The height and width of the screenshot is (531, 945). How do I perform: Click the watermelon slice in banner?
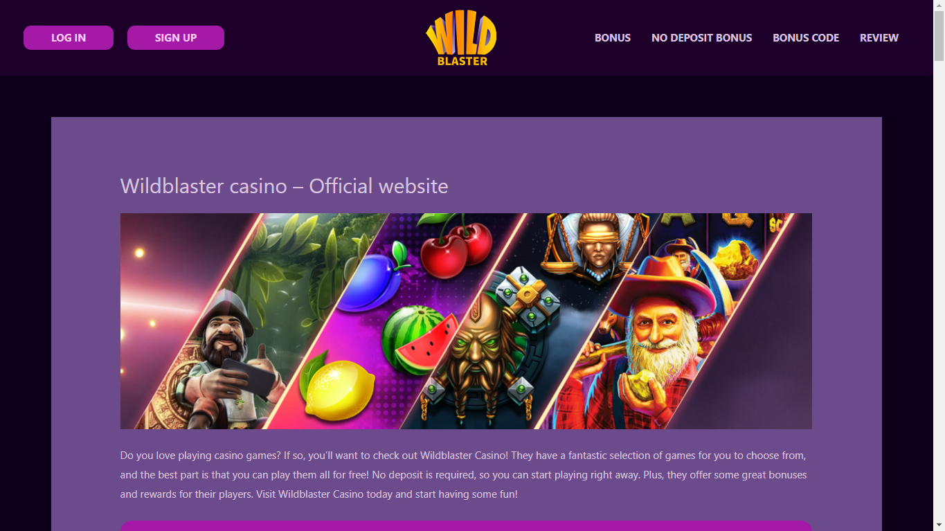coord(420,341)
